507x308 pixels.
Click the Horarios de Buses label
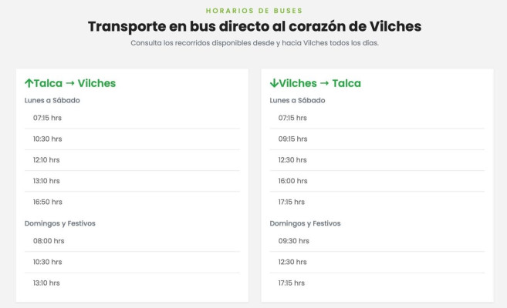click(x=254, y=11)
